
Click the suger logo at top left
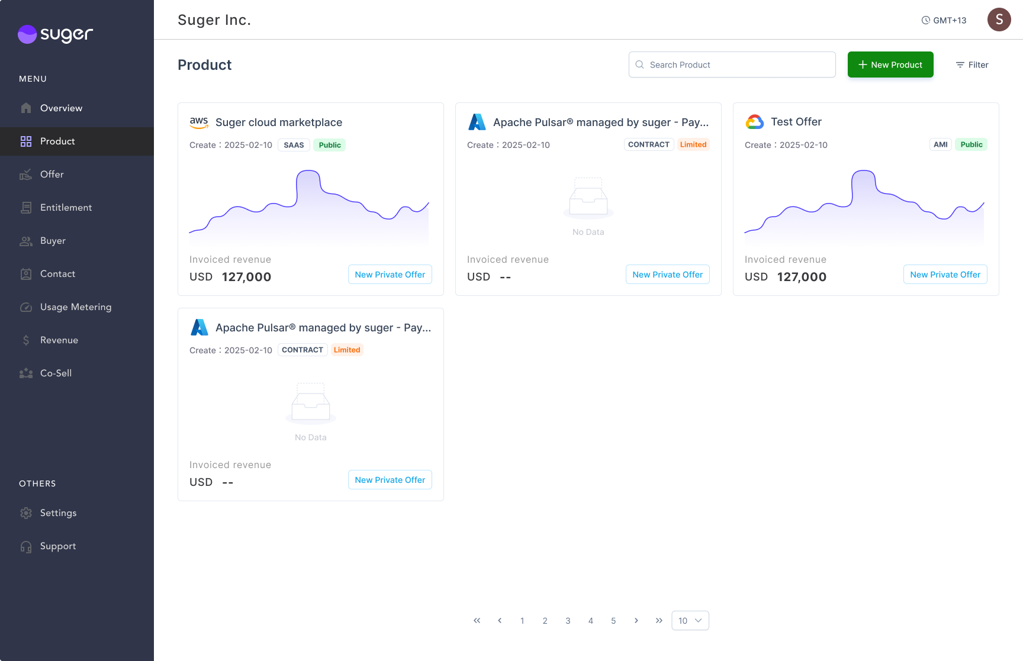pyautogui.click(x=55, y=34)
